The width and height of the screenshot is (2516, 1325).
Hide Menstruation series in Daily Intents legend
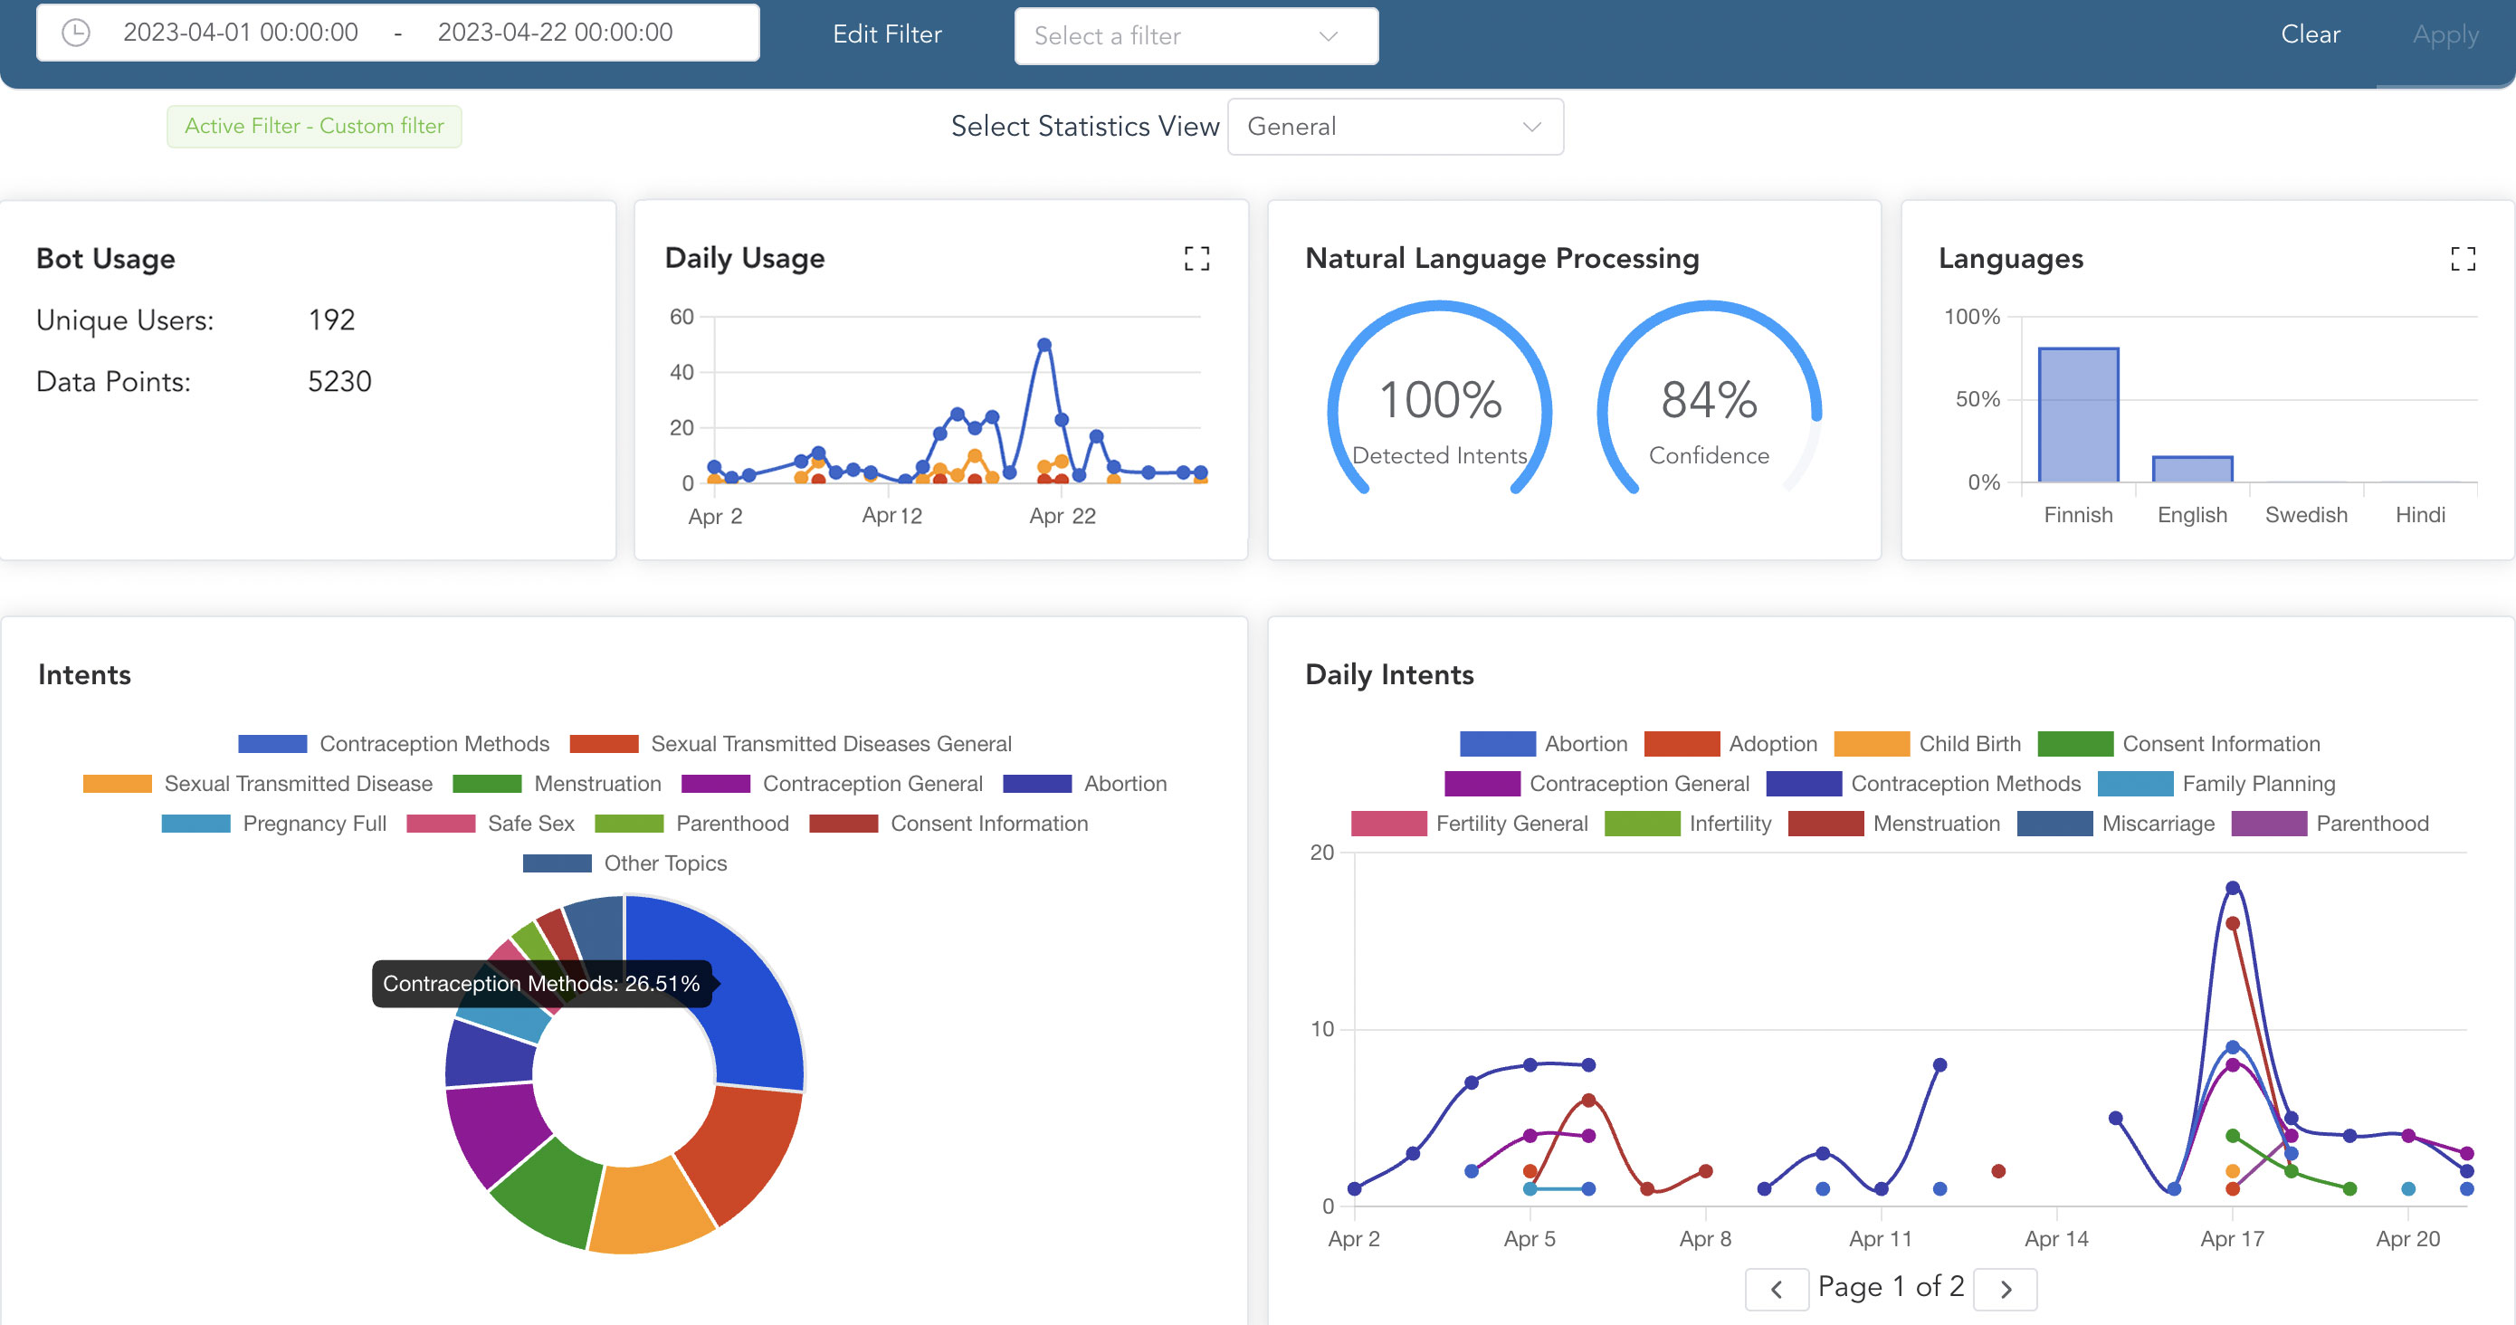click(1936, 823)
